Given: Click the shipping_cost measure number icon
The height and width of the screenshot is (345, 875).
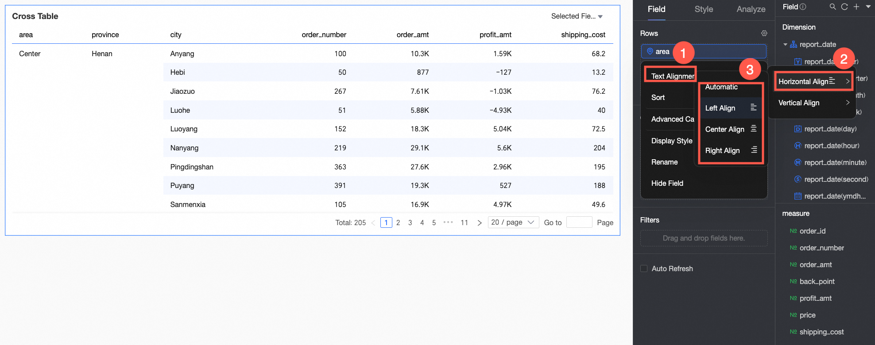Looking at the screenshot, I should click(x=793, y=332).
